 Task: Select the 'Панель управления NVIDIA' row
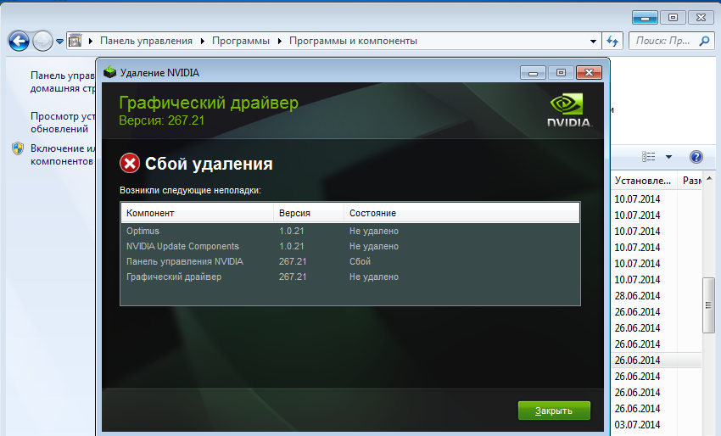coord(350,261)
